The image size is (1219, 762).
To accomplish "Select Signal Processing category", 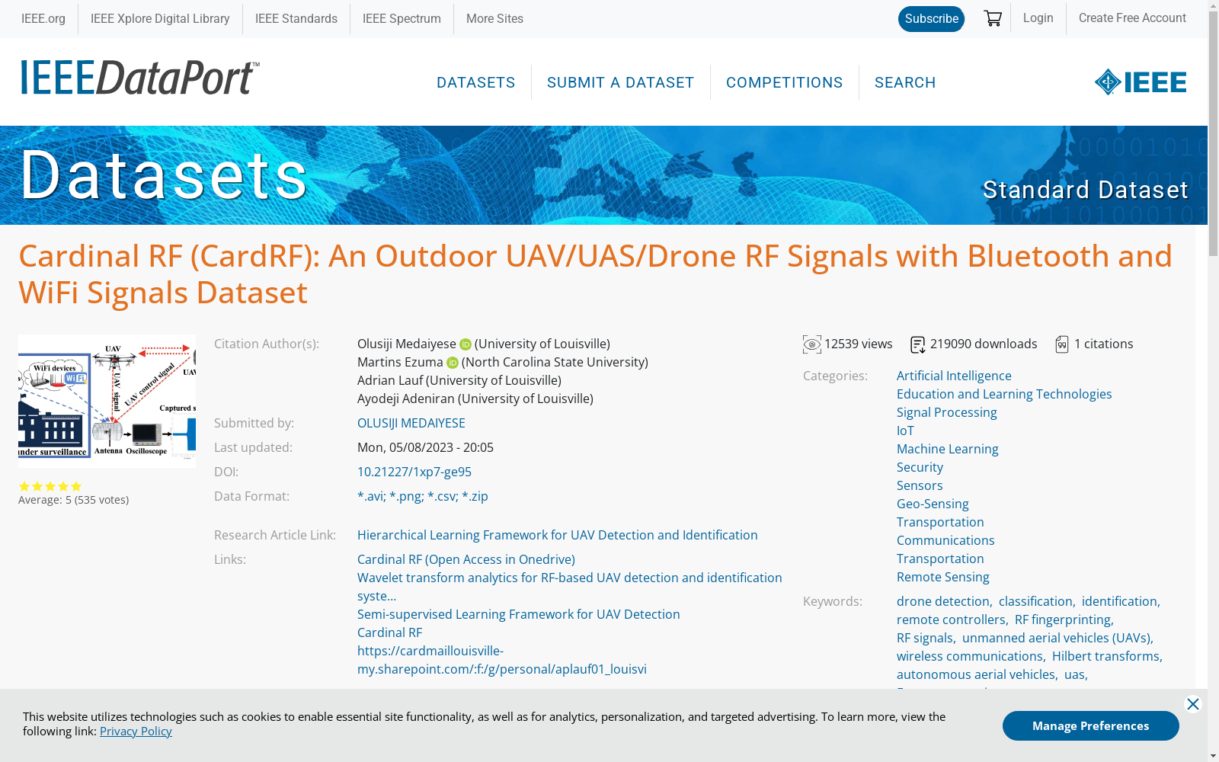I will (x=946, y=412).
